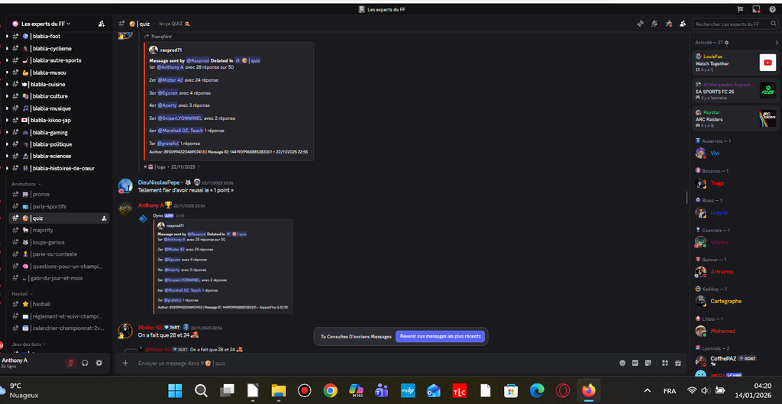Open LouisFox Watch Together activity card

point(735,63)
